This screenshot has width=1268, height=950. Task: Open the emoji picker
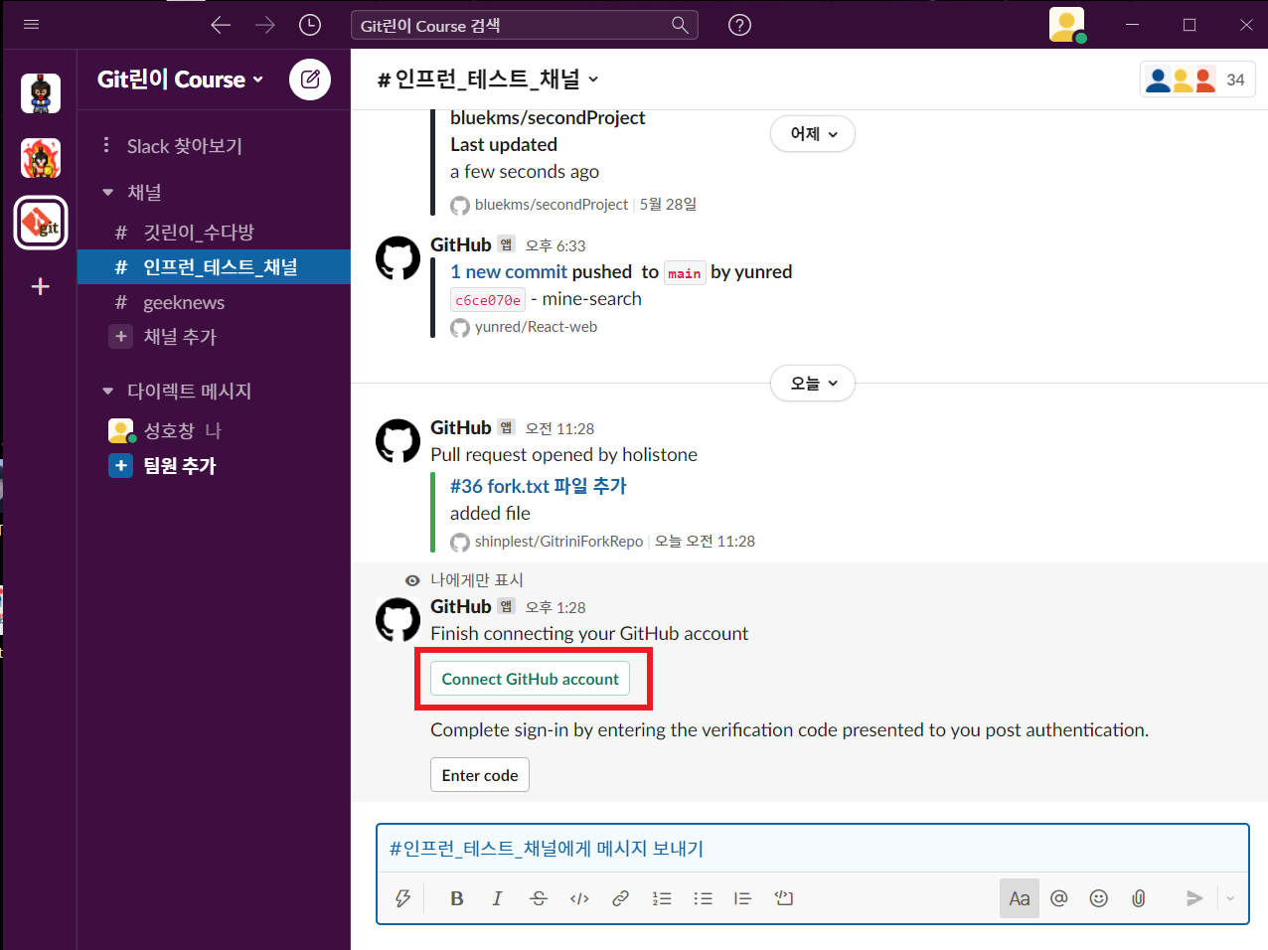[1098, 898]
